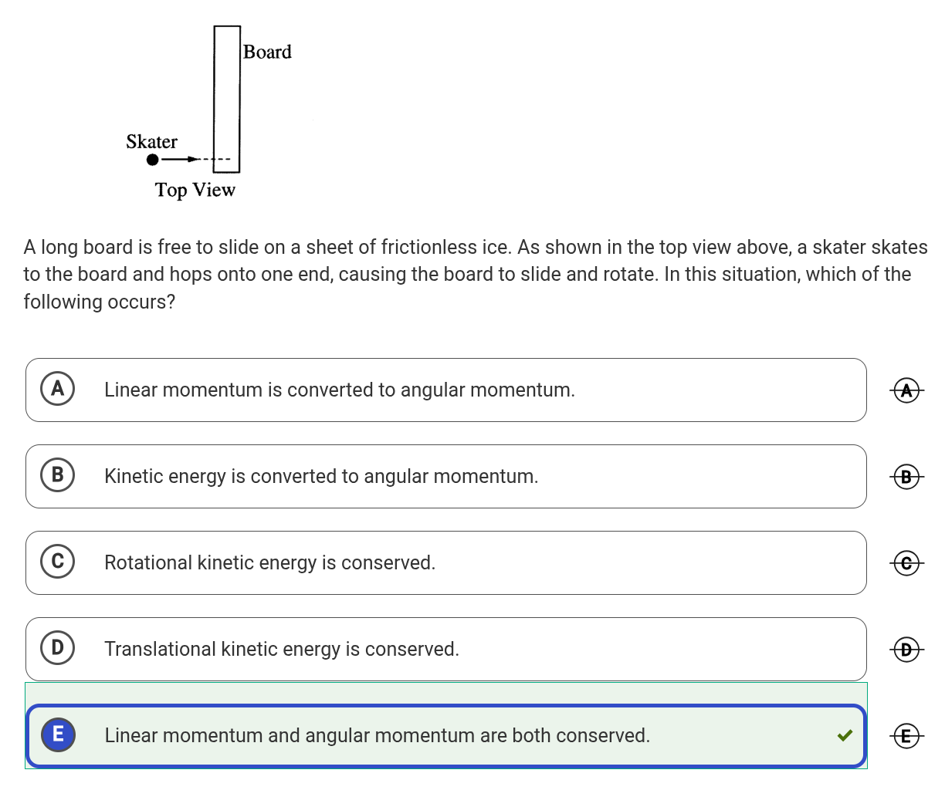945x807 pixels.
Task: Select answer choice A radio circle
Action: tap(58, 388)
